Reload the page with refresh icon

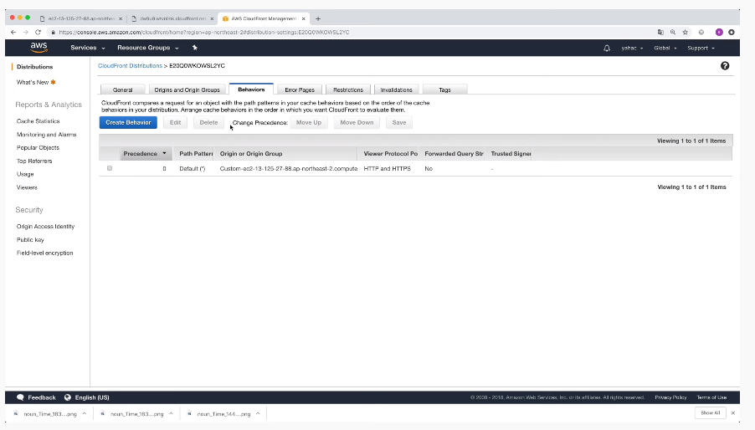(38, 33)
